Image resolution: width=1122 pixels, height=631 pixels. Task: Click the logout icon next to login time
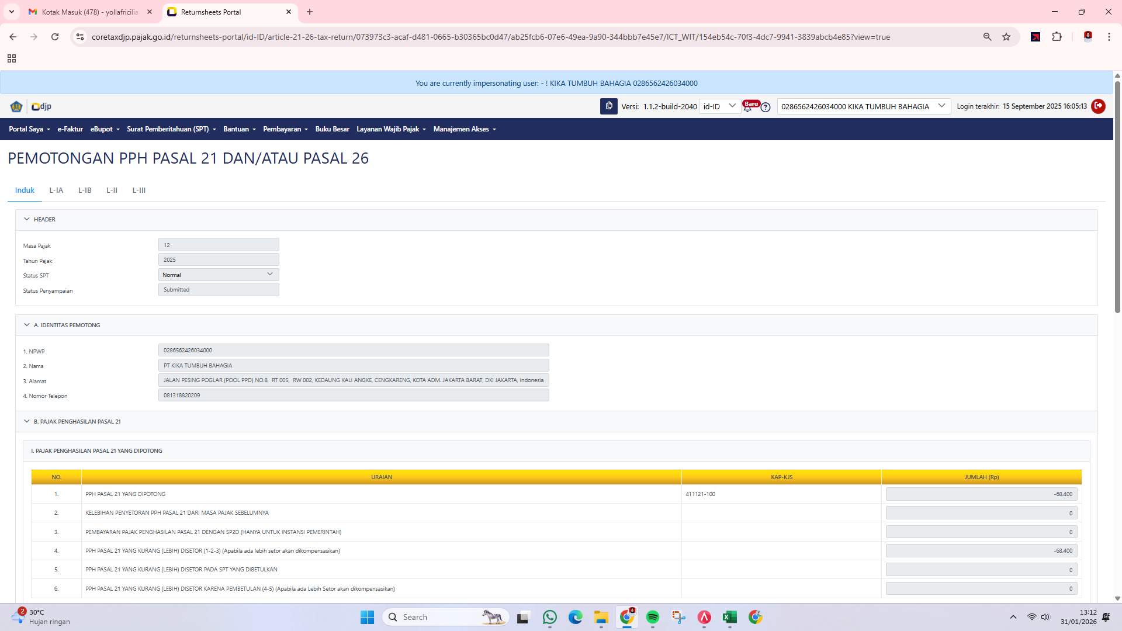coord(1097,106)
